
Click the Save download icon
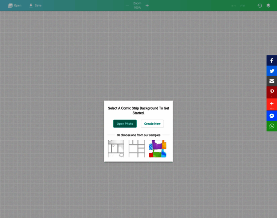[31, 5]
